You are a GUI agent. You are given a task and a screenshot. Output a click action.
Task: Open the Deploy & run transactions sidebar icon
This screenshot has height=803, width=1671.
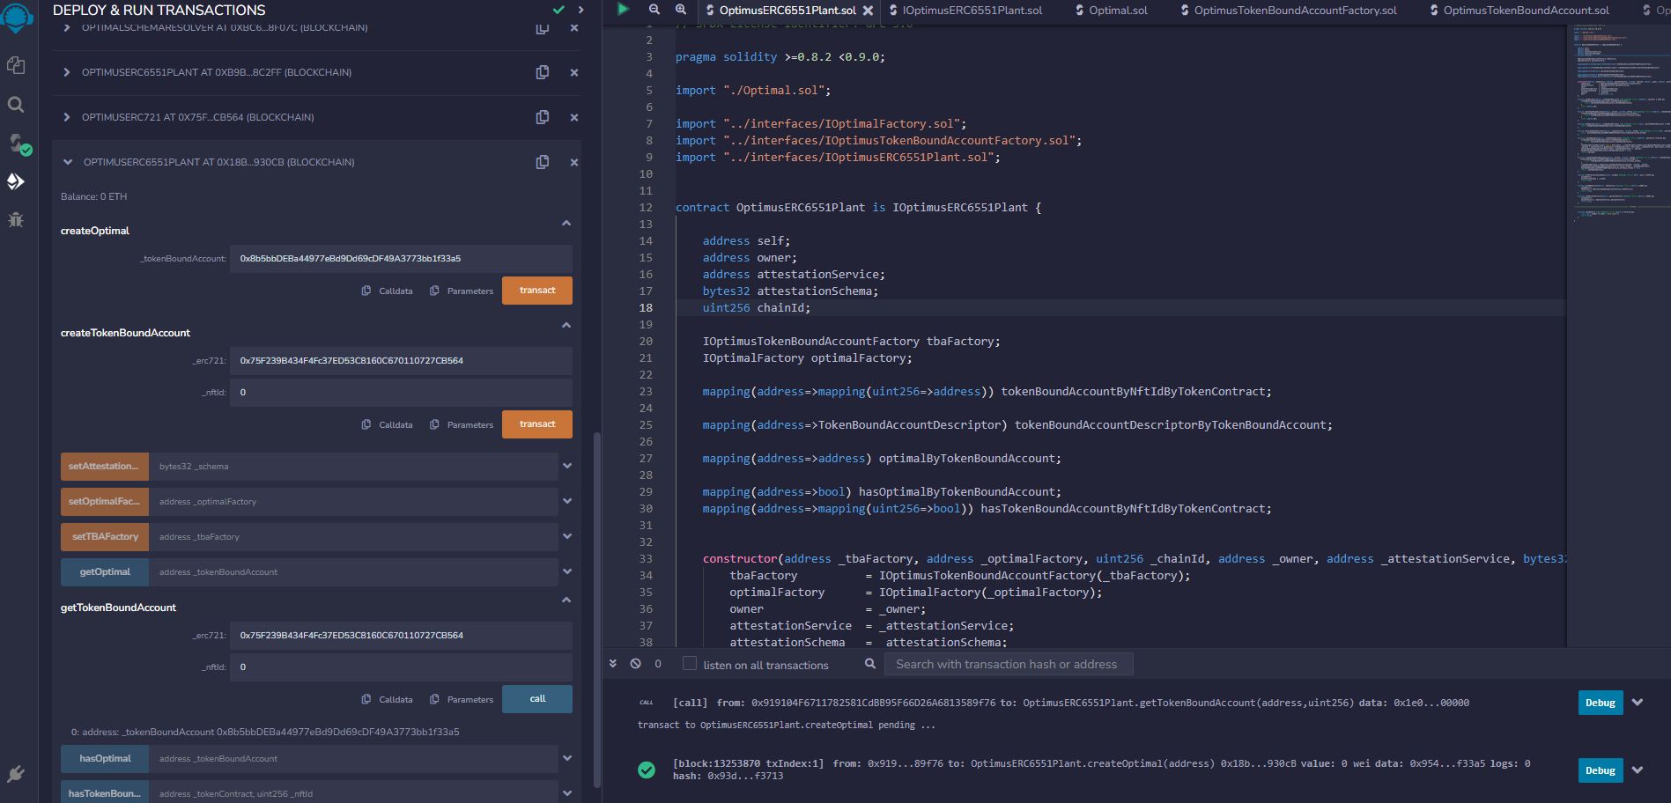[16, 181]
